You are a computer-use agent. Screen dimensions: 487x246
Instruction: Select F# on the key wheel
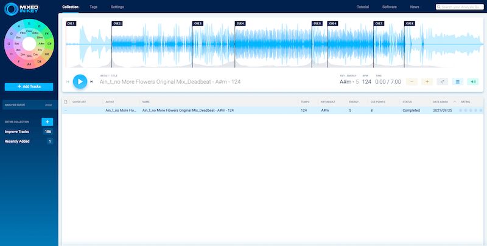click(47, 33)
